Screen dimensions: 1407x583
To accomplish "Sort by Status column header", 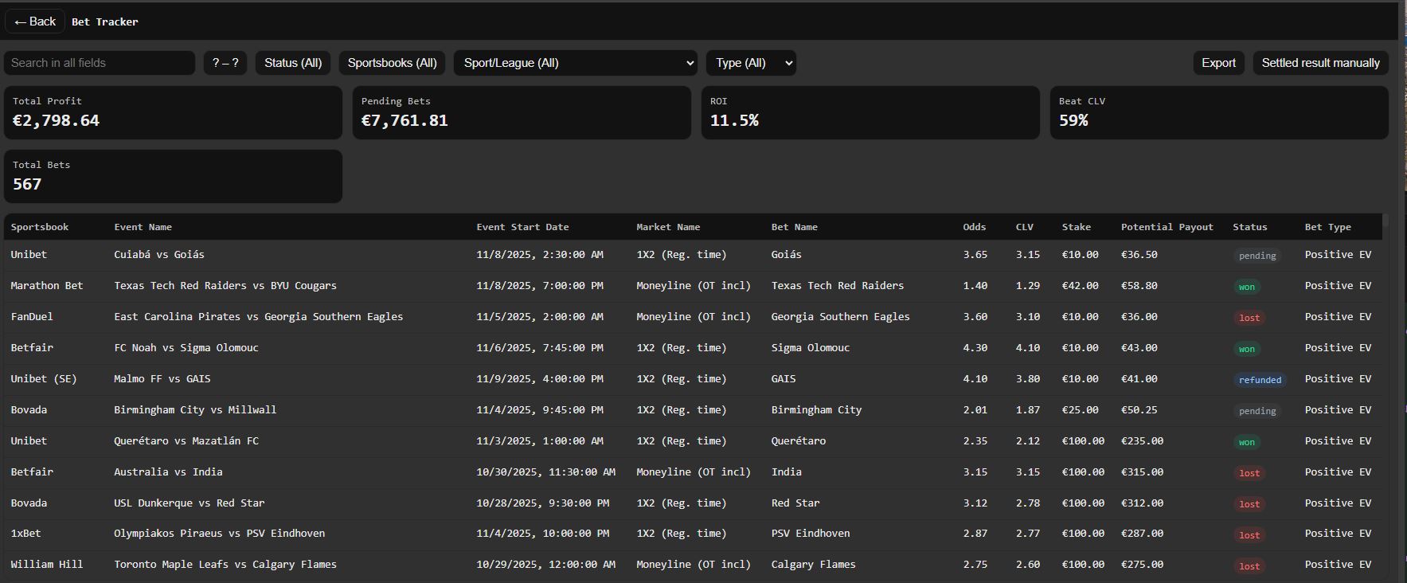I will click(x=1249, y=227).
